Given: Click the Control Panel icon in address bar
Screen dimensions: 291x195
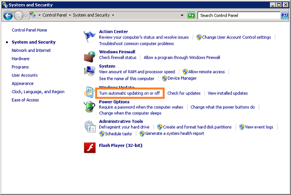Looking at the screenshot, I should point(33,15).
